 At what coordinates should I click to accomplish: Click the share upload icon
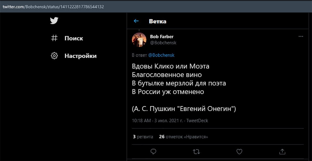pyautogui.click(x=282, y=151)
